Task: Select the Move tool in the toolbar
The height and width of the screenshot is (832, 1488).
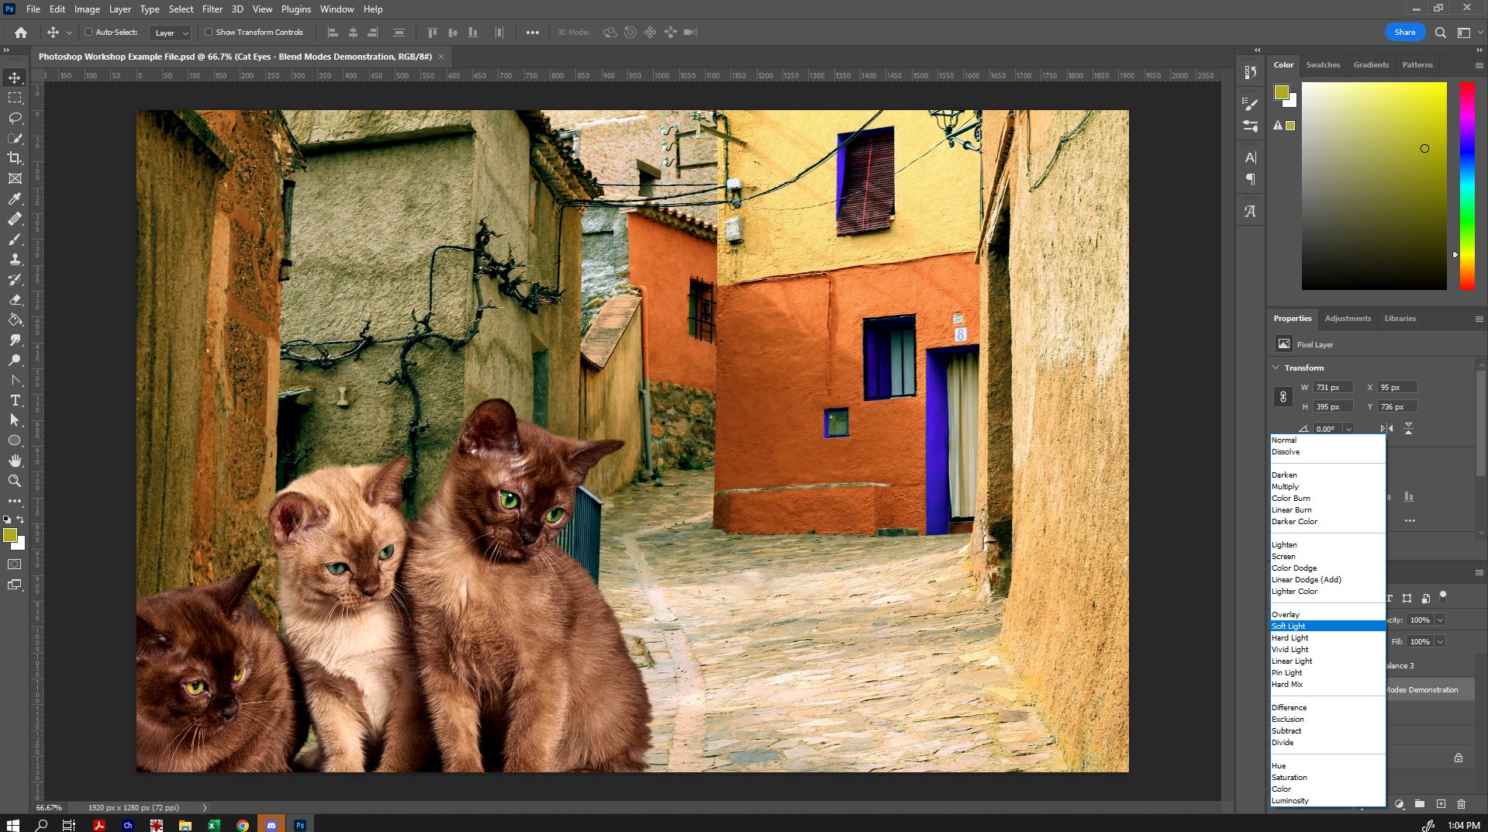Action: (15, 78)
